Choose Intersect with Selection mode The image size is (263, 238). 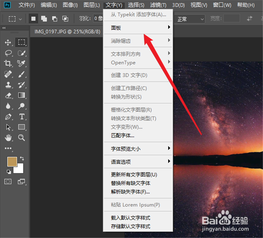pyautogui.click(x=65, y=19)
